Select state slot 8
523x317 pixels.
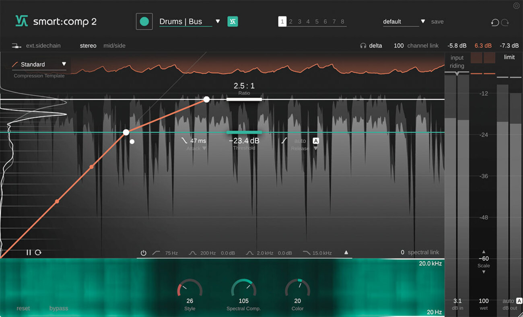[x=342, y=22]
